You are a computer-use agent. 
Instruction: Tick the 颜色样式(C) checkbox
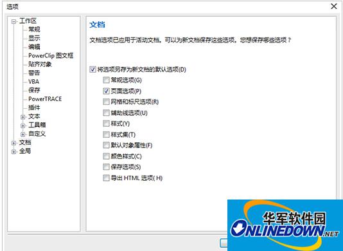point(106,156)
